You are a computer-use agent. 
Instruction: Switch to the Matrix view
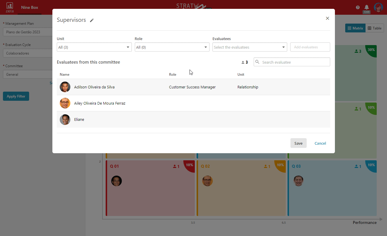tap(355, 28)
